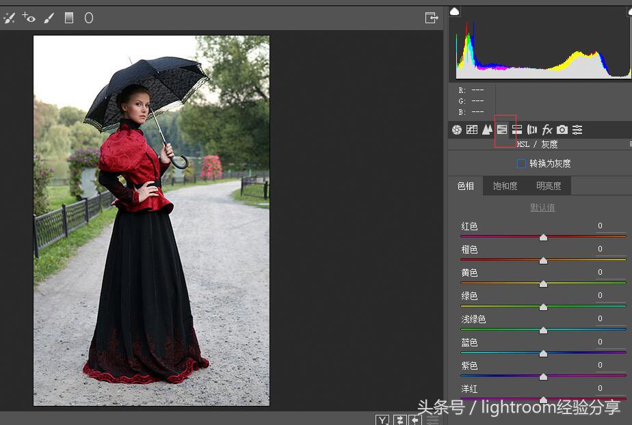Open the Detail sharpening panel
The width and height of the screenshot is (632, 425).
pyautogui.click(x=486, y=129)
